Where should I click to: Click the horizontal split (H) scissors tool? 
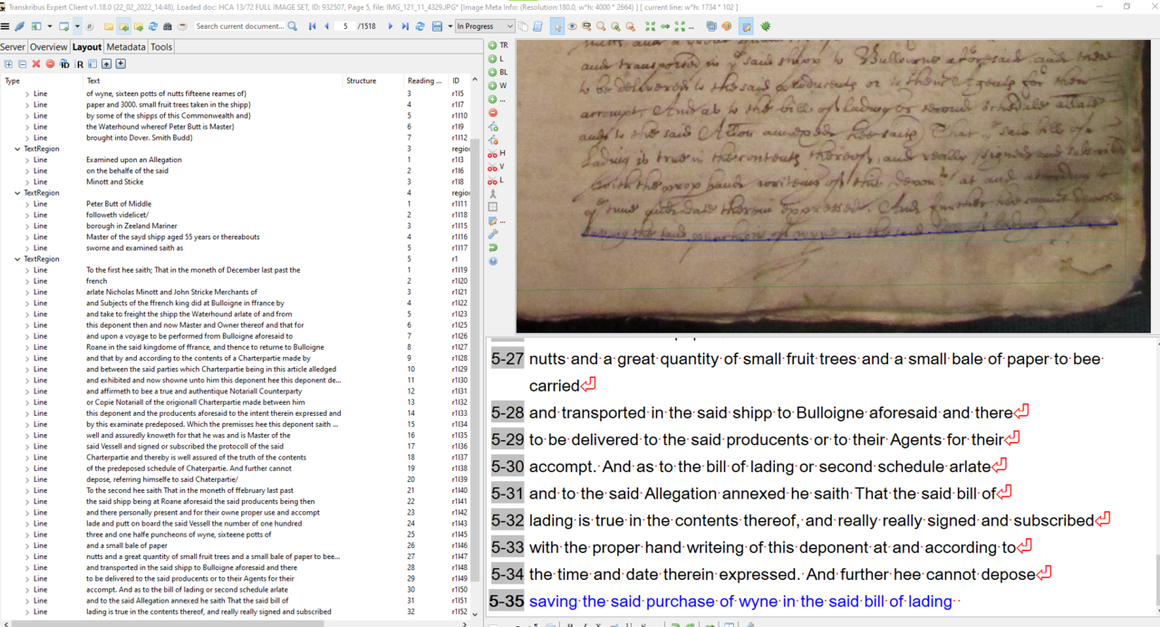point(493,154)
